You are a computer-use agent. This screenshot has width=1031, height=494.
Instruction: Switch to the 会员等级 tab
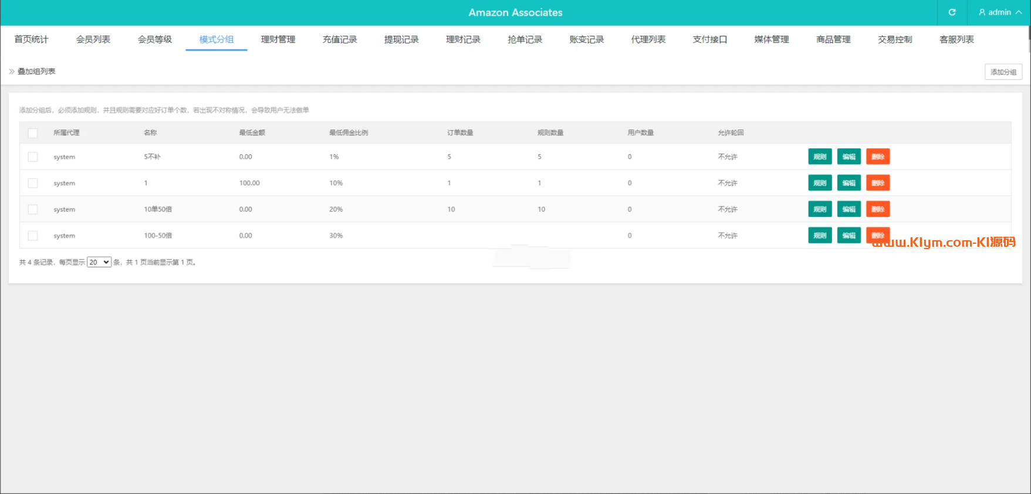(x=155, y=39)
